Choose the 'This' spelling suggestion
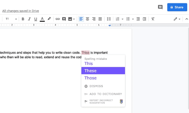Viewport: 189px width, 113px height. click(x=103, y=63)
